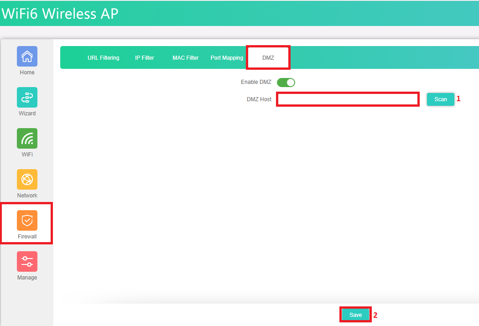Click the Home text label in sidebar
Viewport: 479px width, 326px height.
[x=27, y=72]
